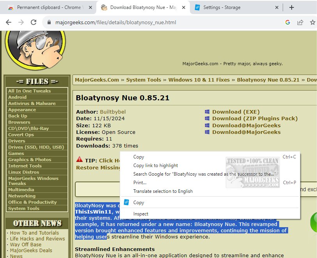Click the Size: 122 KB text
Viewport: 317px width, 258px height.
pyautogui.click(x=94, y=125)
